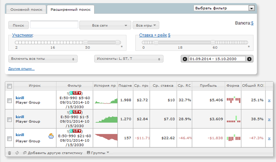Click left handle of Участники slider
The image size is (276, 162).
pyautogui.click(x=86, y=42)
